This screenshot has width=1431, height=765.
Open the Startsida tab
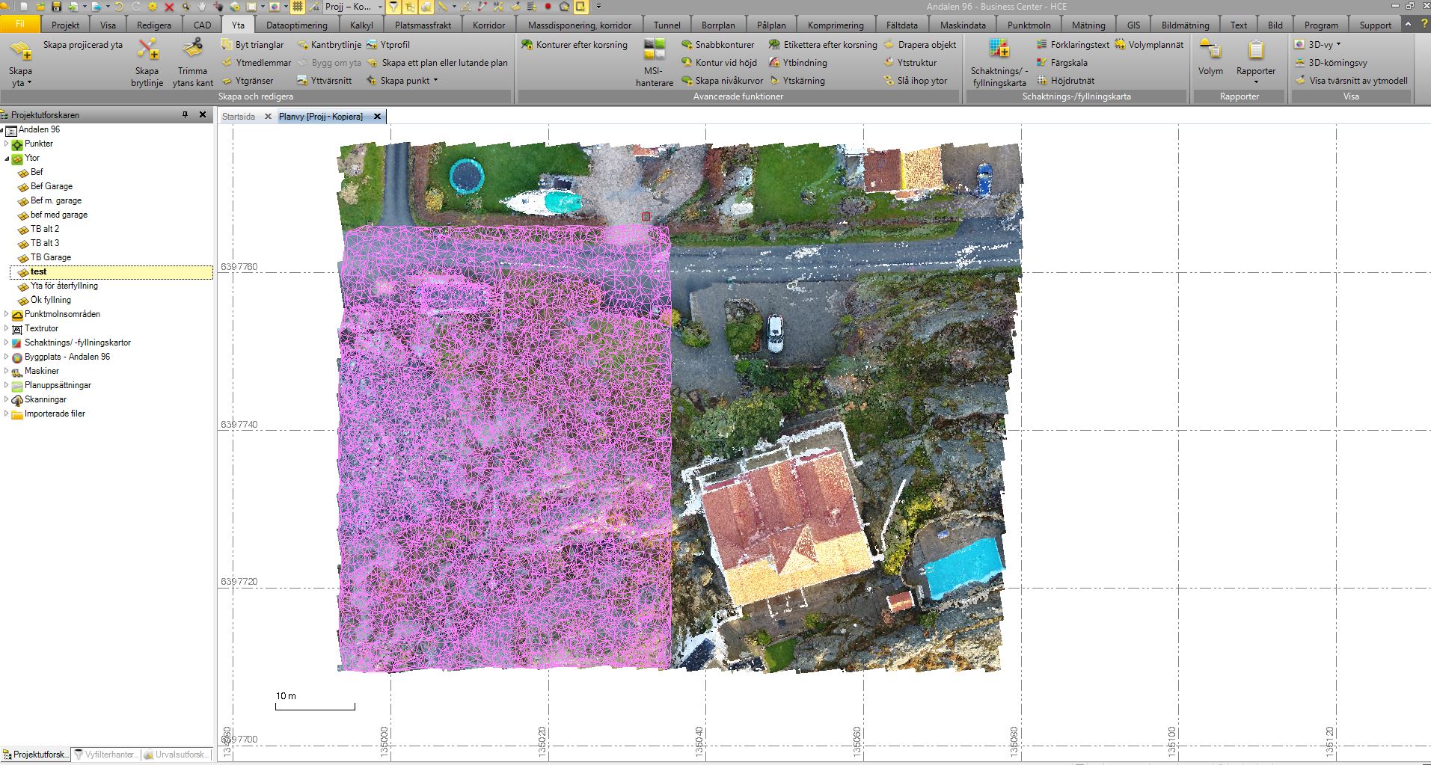point(239,117)
